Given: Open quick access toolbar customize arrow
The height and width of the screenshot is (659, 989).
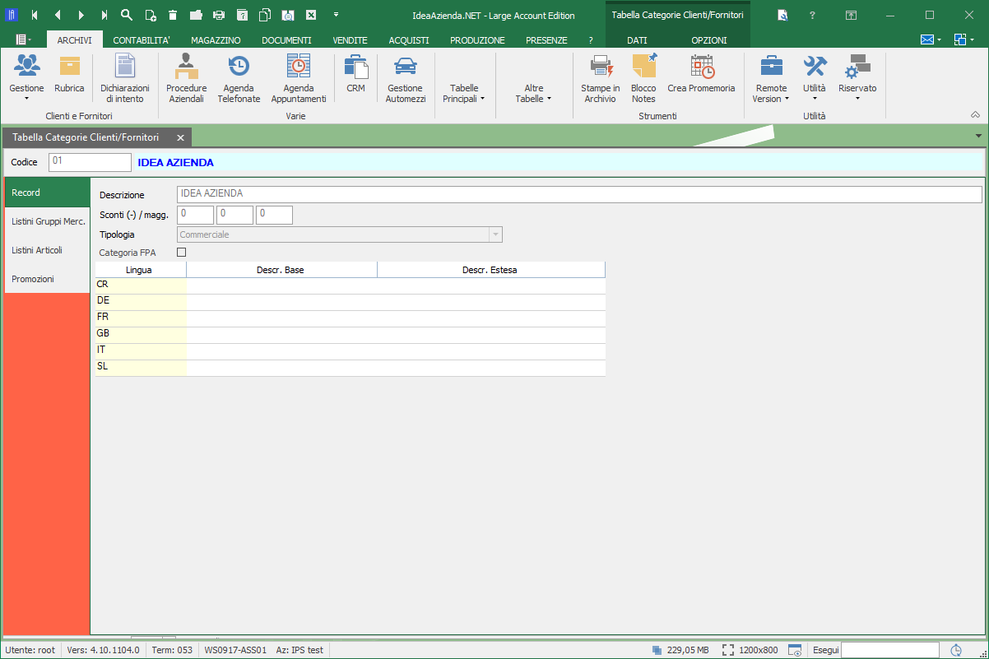Looking at the screenshot, I should pos(336,15).
